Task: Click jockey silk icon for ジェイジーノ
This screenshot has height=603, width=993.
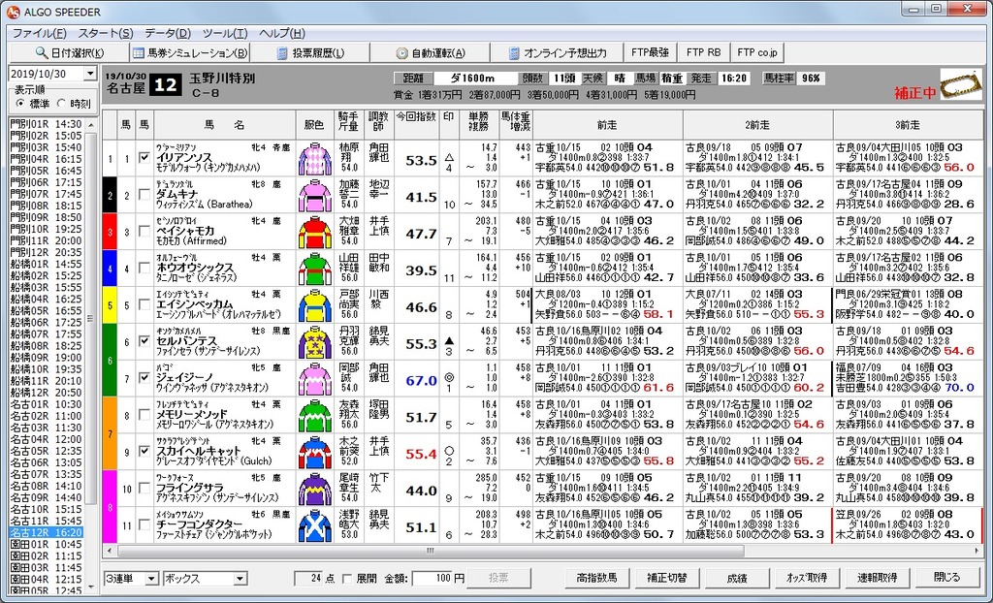Action: [x=315, y=379]
